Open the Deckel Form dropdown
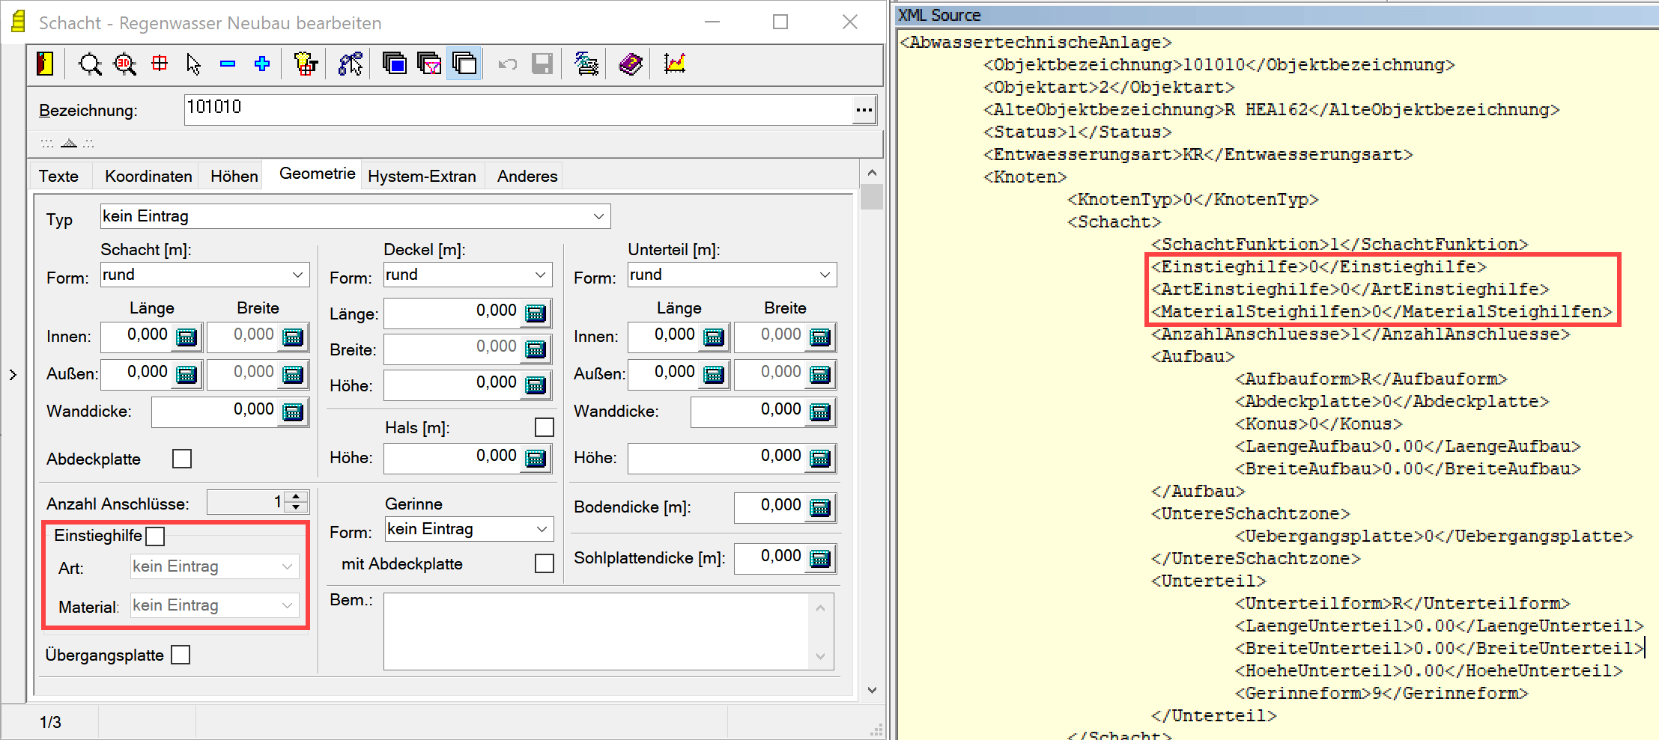This screenshot has width=1659, height=740. pyautogui.click(x=540, y=275)
